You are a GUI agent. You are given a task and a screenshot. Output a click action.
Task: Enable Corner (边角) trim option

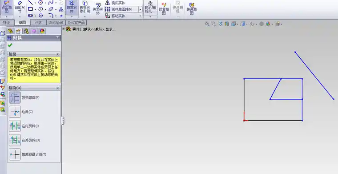(x=15, y=112)
